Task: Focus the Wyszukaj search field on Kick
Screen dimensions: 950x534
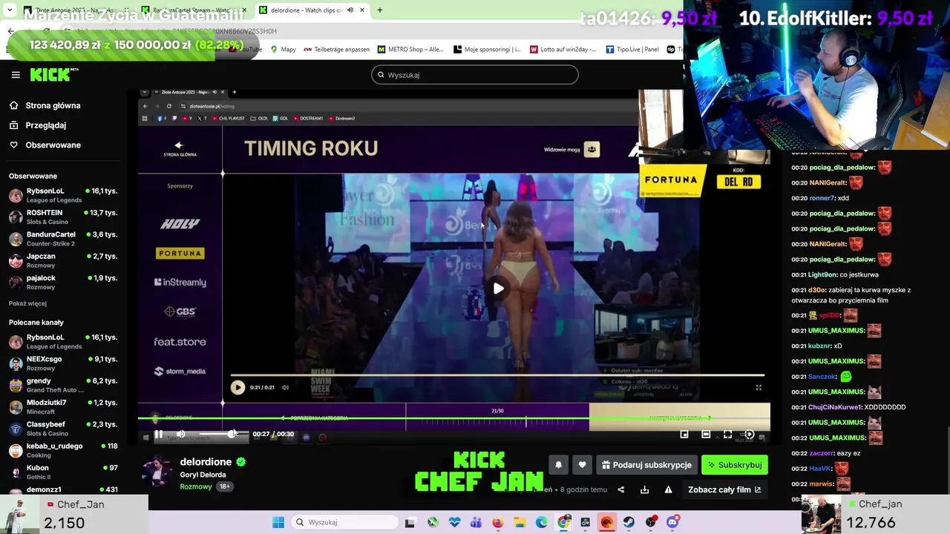Action: pos(475,75)
